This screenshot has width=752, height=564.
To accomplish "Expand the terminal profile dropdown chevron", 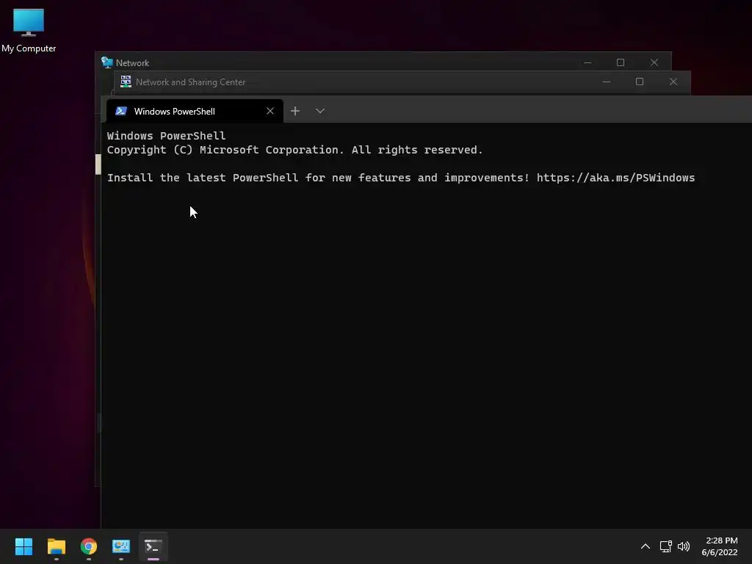I will click(x=320, y=112).
